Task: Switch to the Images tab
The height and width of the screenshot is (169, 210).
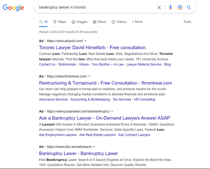Action: [79, 22]
